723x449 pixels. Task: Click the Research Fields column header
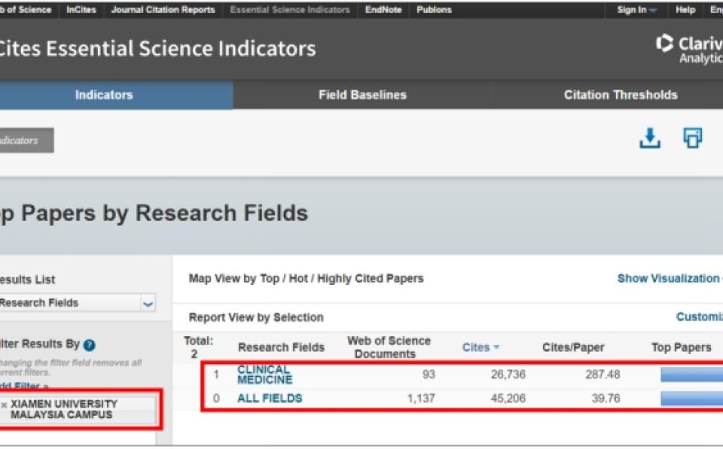click(x=281, y=347)
